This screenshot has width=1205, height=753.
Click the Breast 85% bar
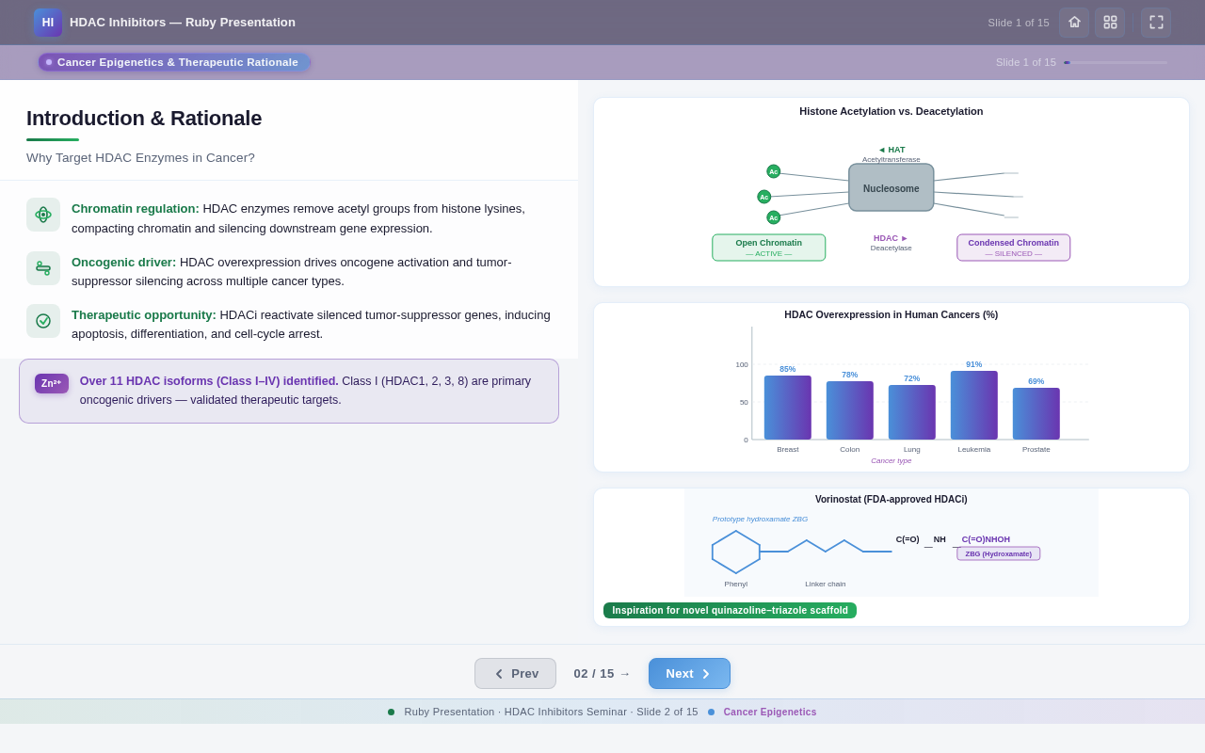click(x=787, y=408)
